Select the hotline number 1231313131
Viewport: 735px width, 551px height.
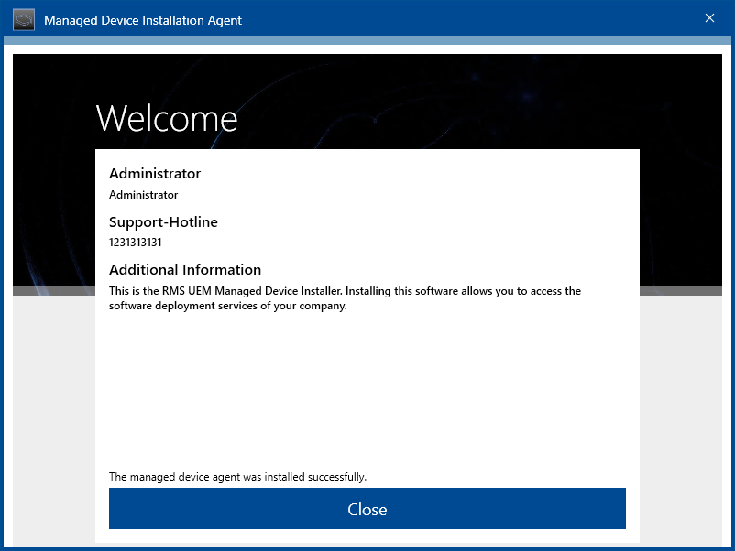(136, 243)
